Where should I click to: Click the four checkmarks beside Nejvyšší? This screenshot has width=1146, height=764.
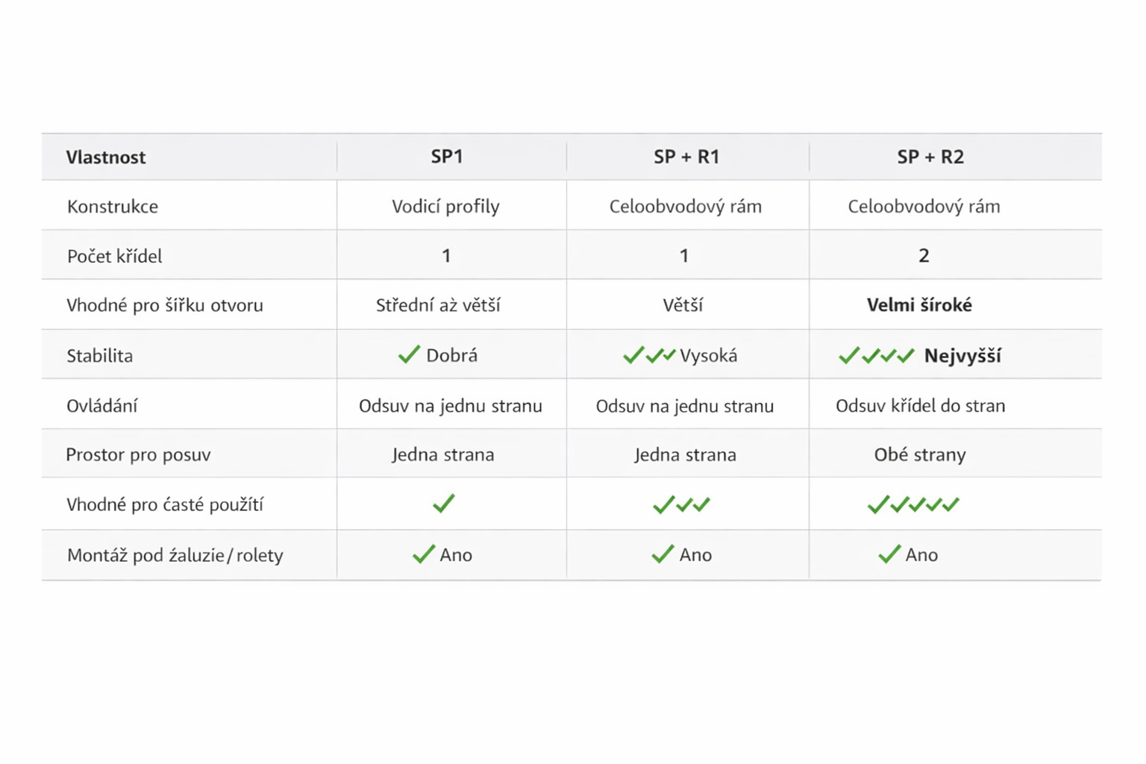(877, 356)
